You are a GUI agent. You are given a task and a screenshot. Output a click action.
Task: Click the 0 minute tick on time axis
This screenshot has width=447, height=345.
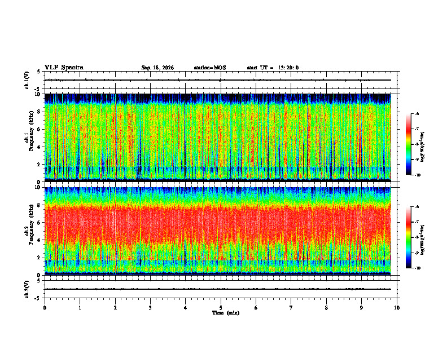(x=45, y=308)
